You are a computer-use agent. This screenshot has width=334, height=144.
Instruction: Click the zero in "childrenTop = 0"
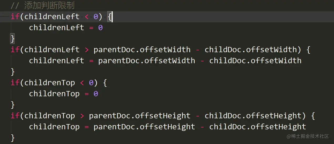(96, 94)
